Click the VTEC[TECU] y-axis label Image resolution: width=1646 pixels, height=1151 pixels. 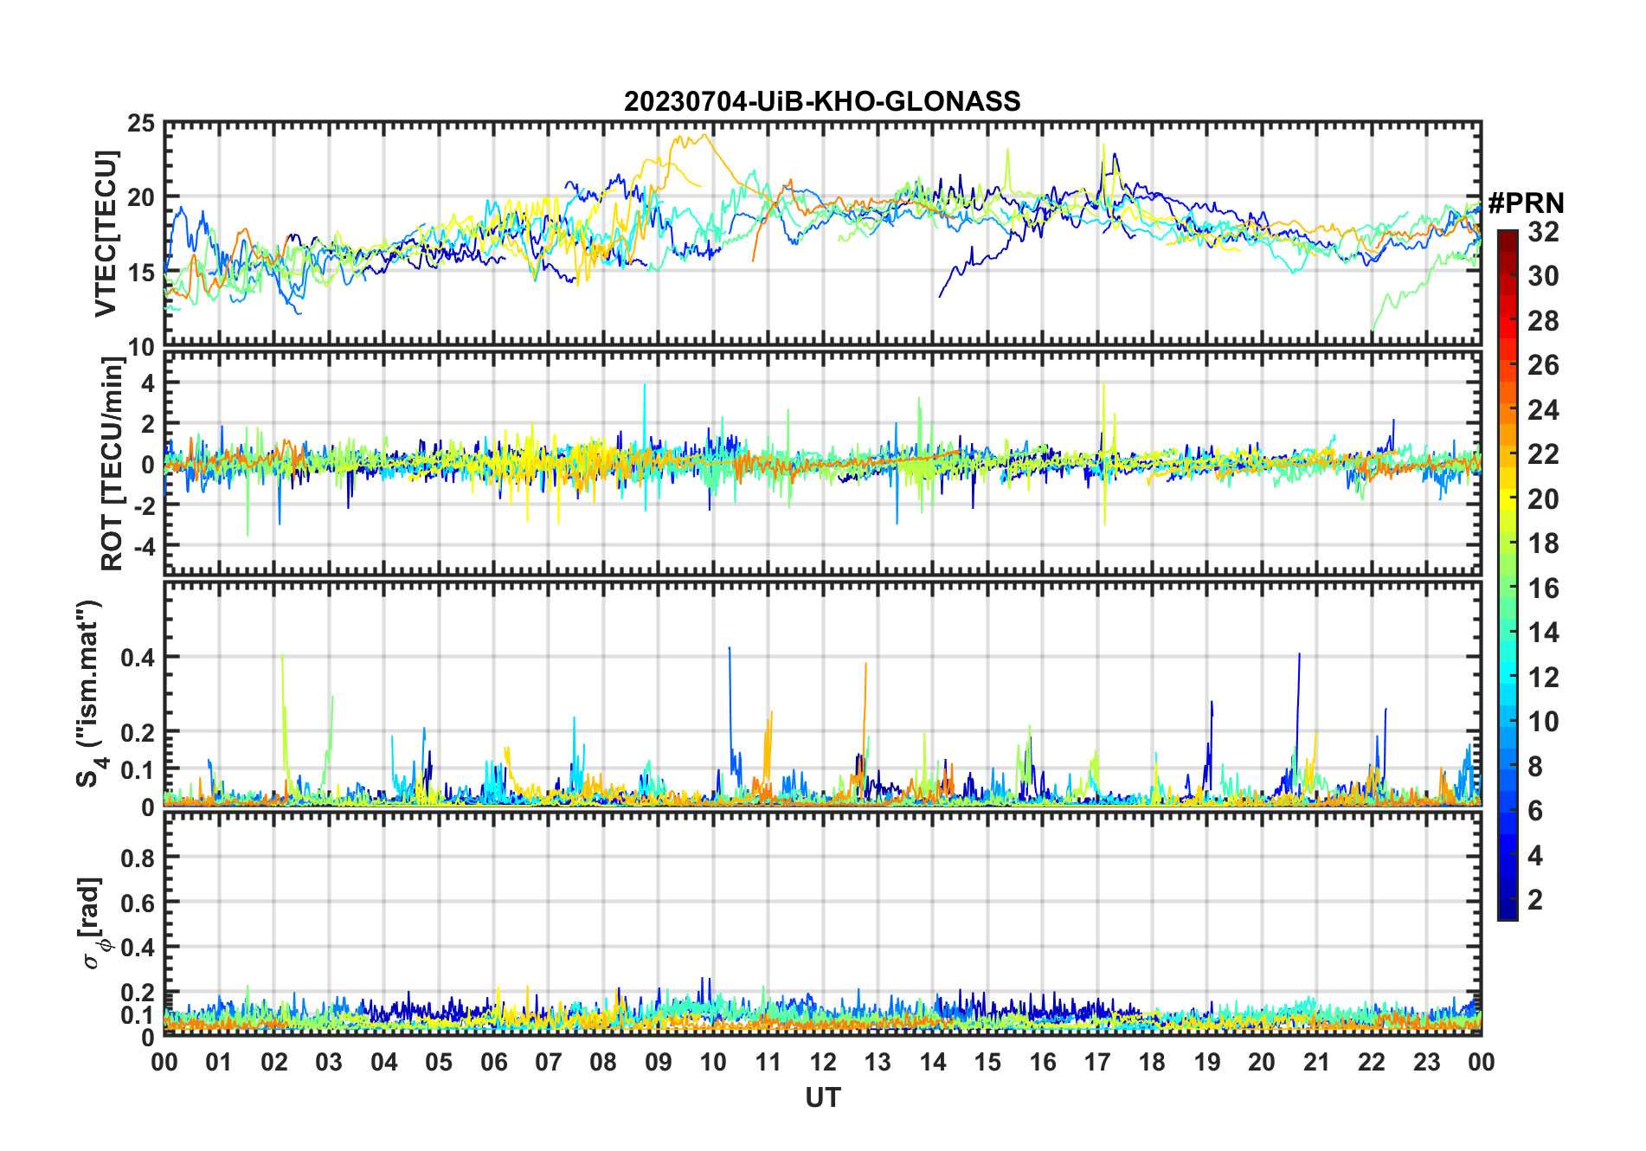pyautogui.click(x=106, y=234)
